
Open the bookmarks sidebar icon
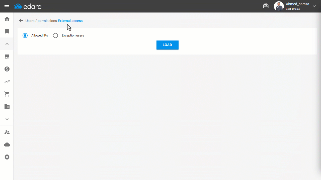click(x=7, y=31)
